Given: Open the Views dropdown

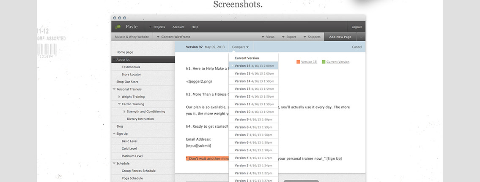Looking at the screenshot, I should 268,37.
